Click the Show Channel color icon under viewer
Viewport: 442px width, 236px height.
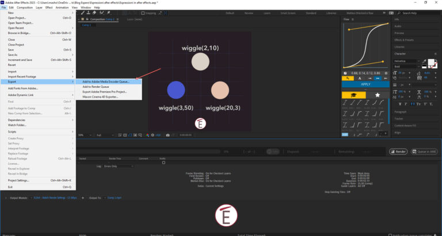click(x=147, y=136)
